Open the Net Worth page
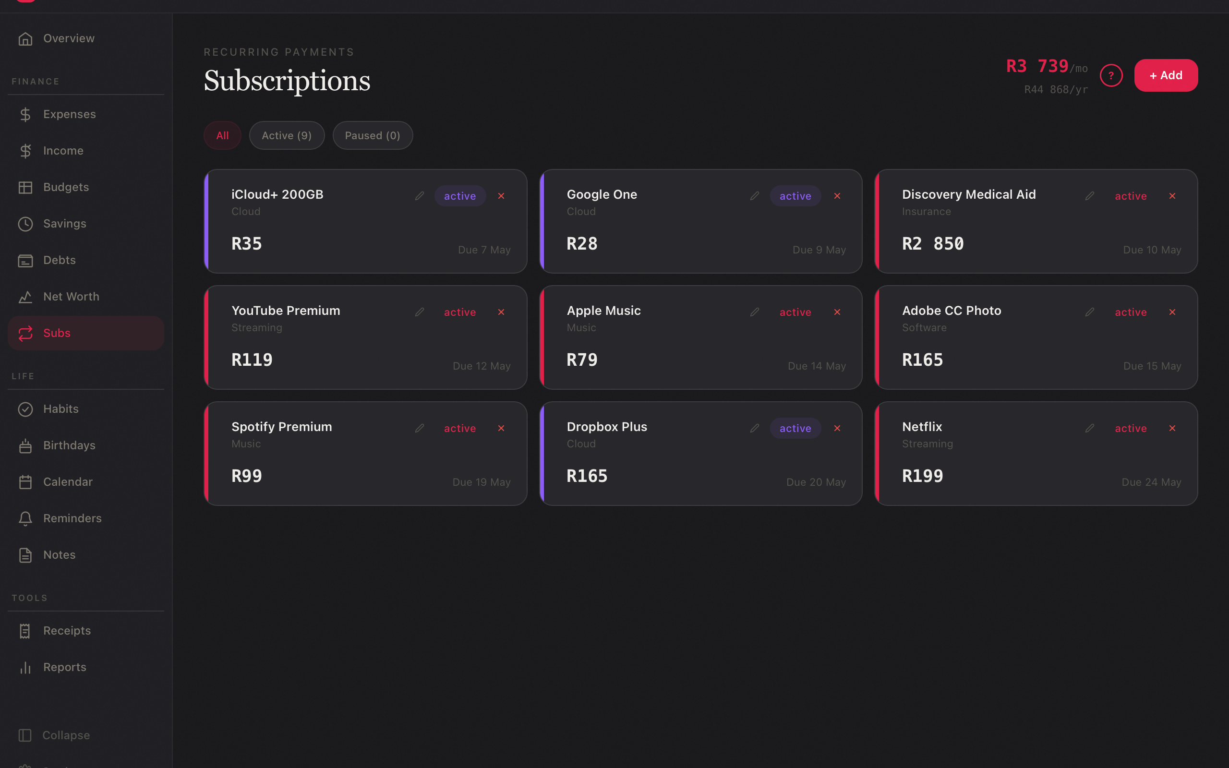The height and width of the screenshot is (768, 1229). [x=86, y=297]
